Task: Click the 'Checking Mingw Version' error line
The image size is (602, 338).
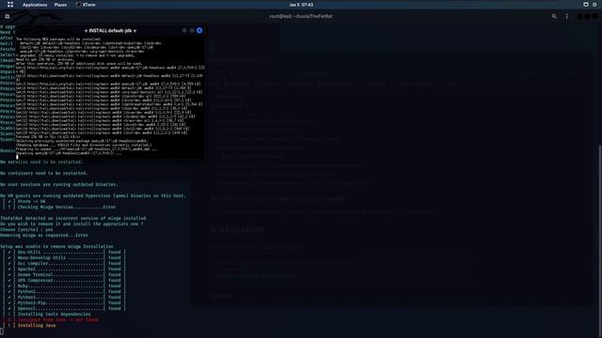Action: coord(59,207)
